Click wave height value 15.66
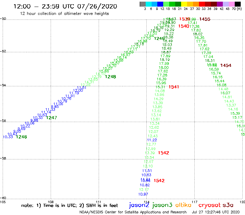245x215 pixels. point(104,71)
